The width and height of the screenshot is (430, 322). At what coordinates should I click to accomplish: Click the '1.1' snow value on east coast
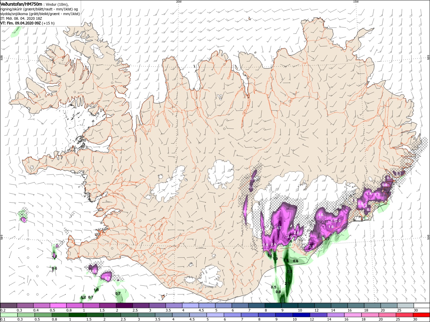[378, 195]
